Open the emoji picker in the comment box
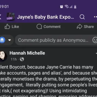Image resolution: width=97 pixels, height=97 pixels. [95, 40]
